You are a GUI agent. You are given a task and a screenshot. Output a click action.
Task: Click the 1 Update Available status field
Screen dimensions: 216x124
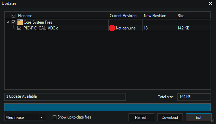point(65,97)
